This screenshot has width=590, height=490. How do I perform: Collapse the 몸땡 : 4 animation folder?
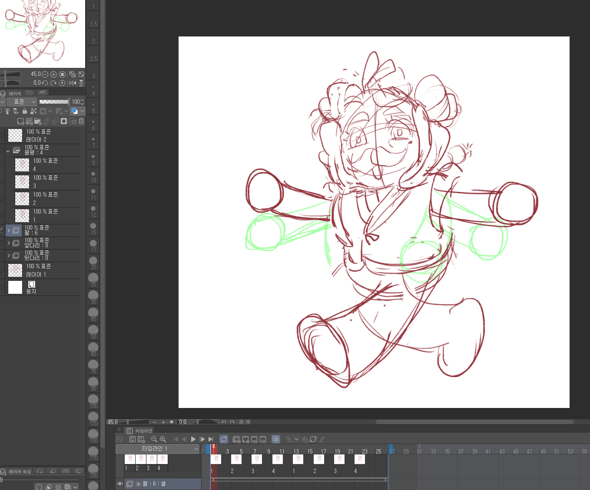(8, 151)
